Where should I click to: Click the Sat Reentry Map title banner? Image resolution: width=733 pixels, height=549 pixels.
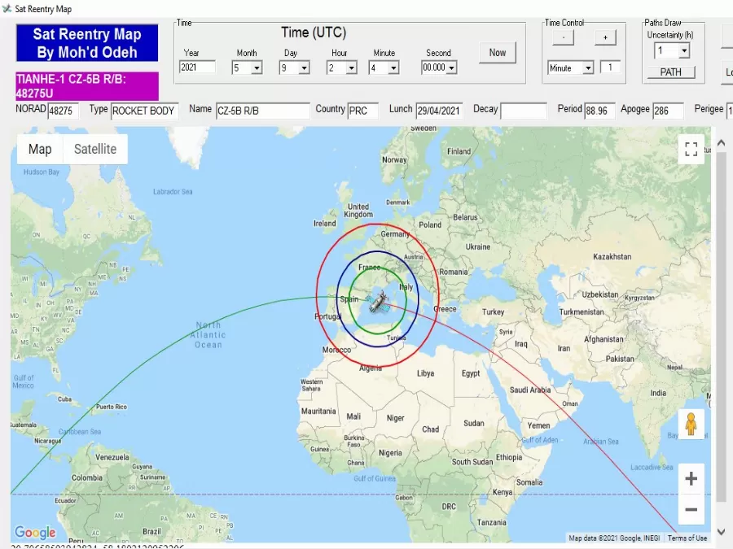point(87,43)
